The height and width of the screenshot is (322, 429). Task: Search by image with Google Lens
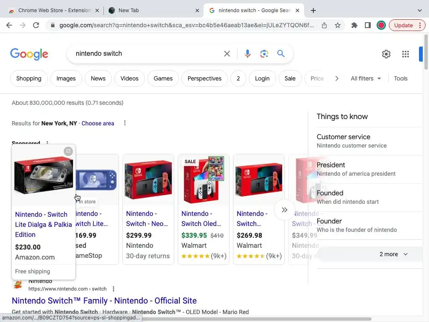pyautogui.click(x=264, y=54)
